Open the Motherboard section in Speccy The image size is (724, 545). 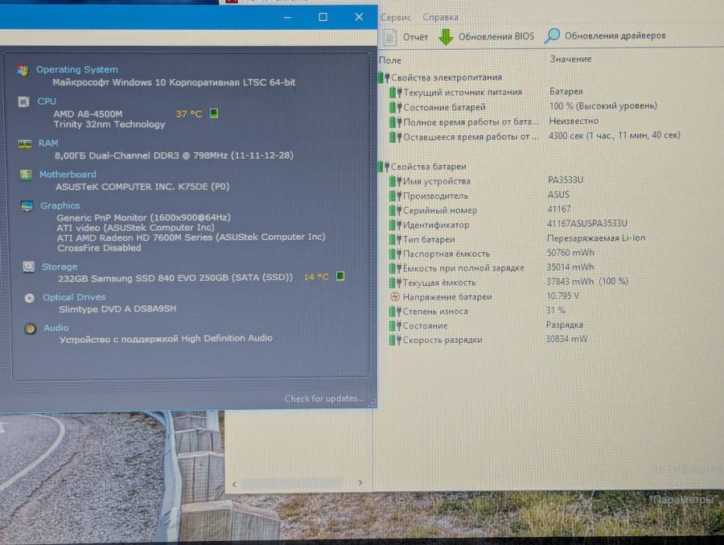coord(68,174)
